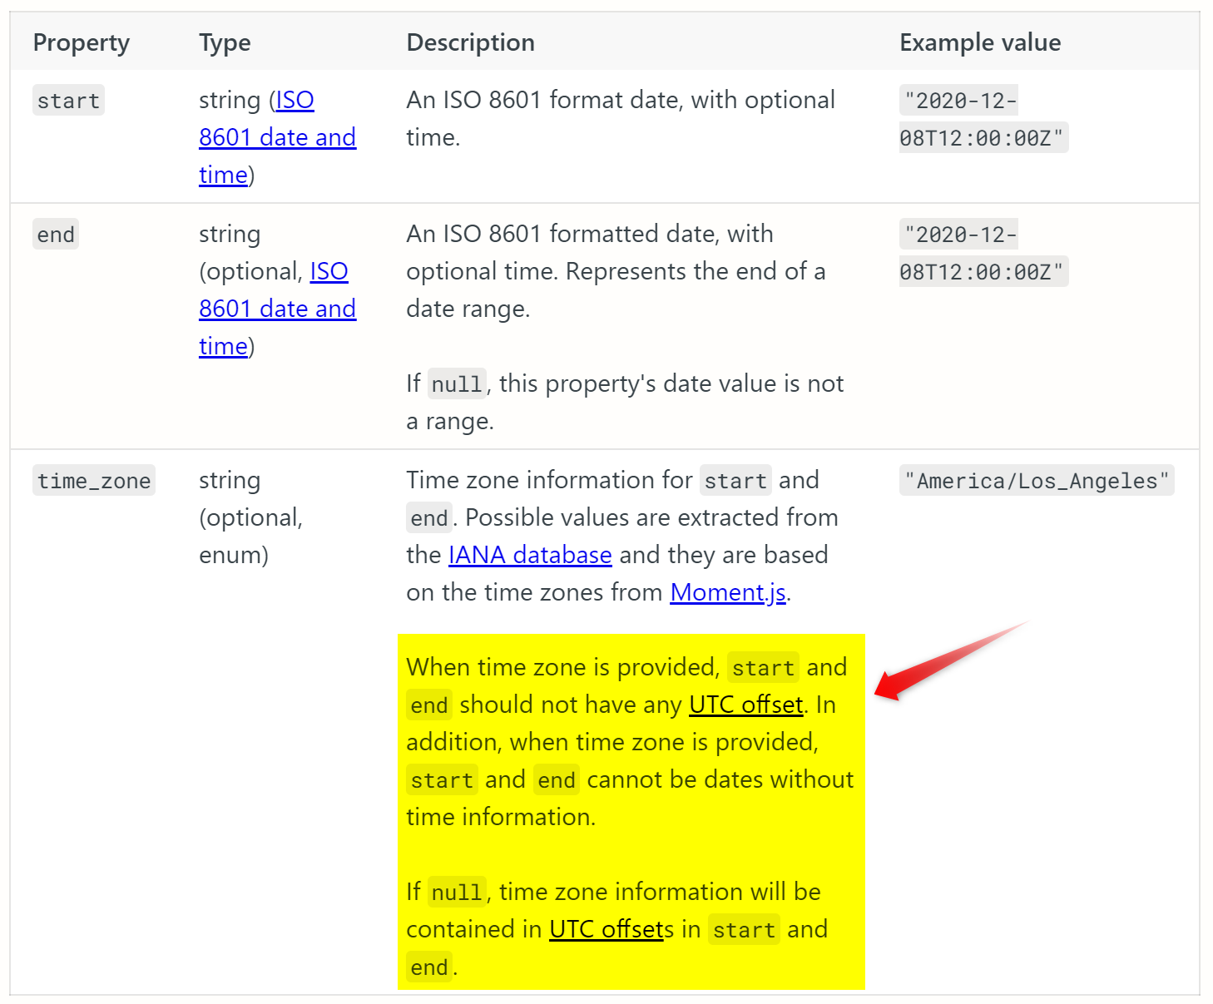This screenshot has width=1213, height=1004.
Task: Click the UTC offset link after 'should not have any'
Action: (x=745, y=705)
